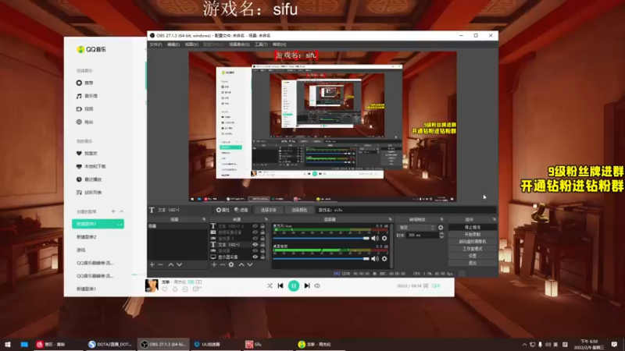The image size is (625, 351).
Task: Open 最近播放 in QQ Music
Action: point(89,179)
